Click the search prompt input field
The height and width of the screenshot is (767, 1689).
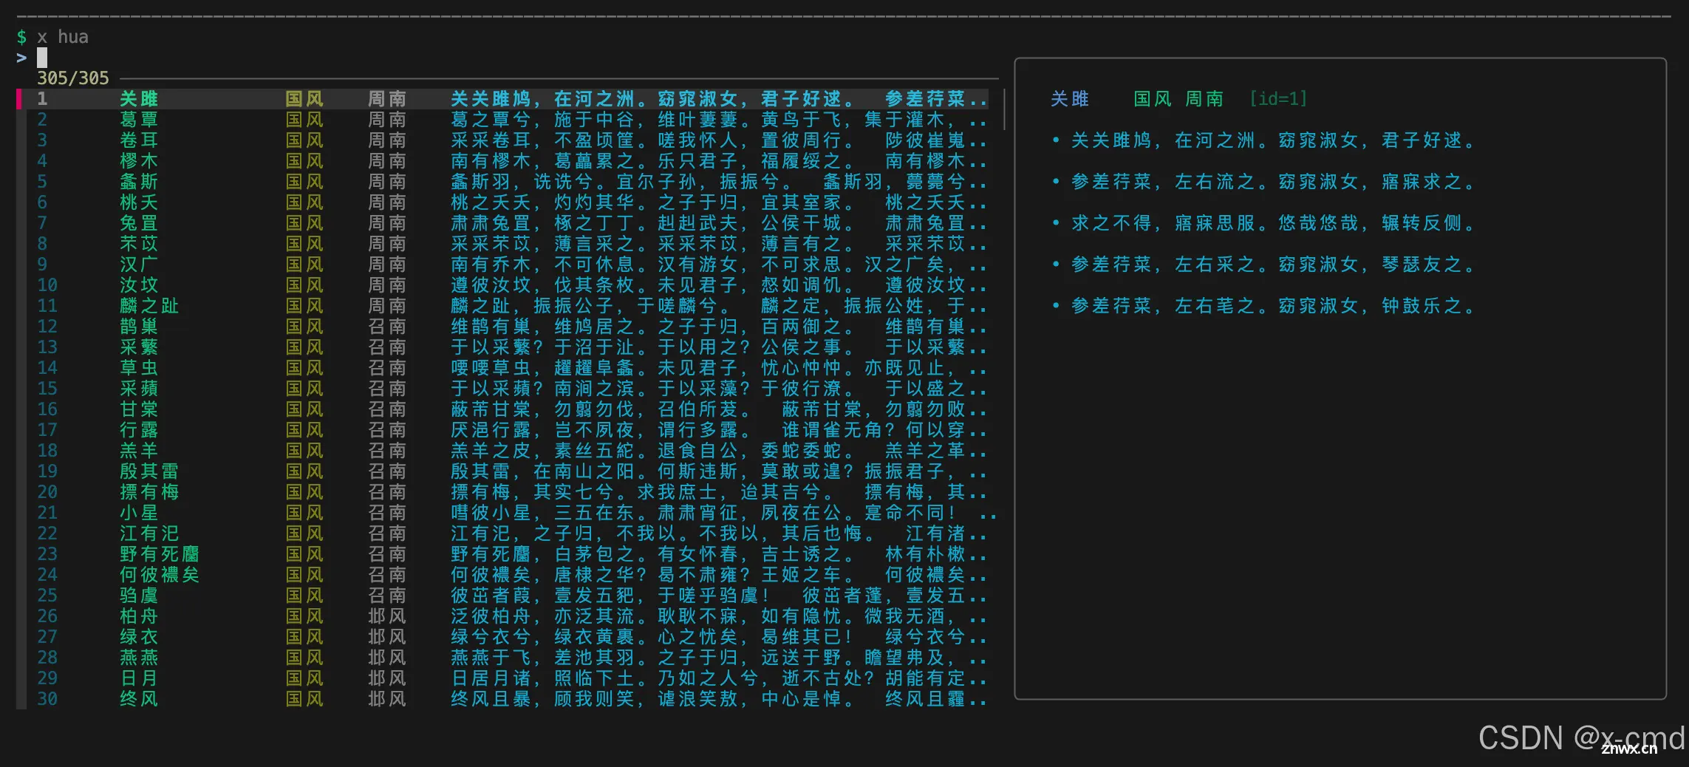[517, 58]
